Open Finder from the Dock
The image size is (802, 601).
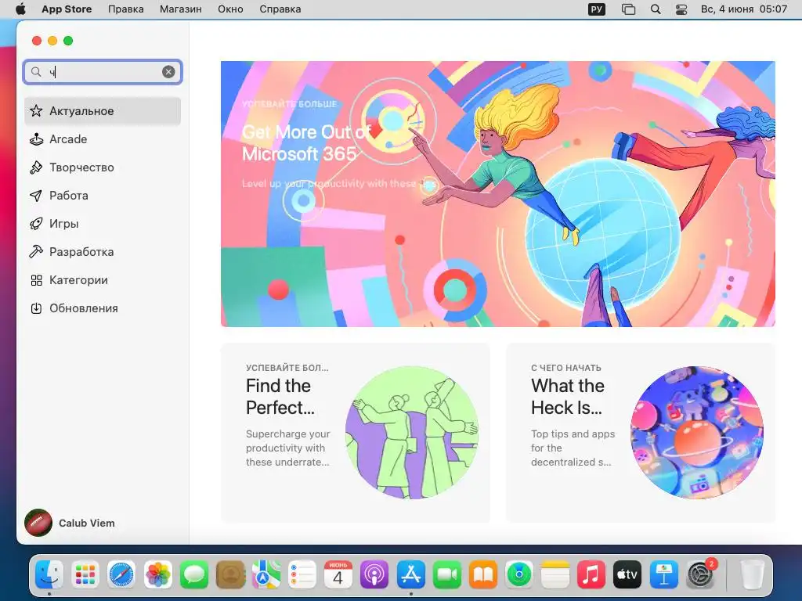[x=49, y=575]
